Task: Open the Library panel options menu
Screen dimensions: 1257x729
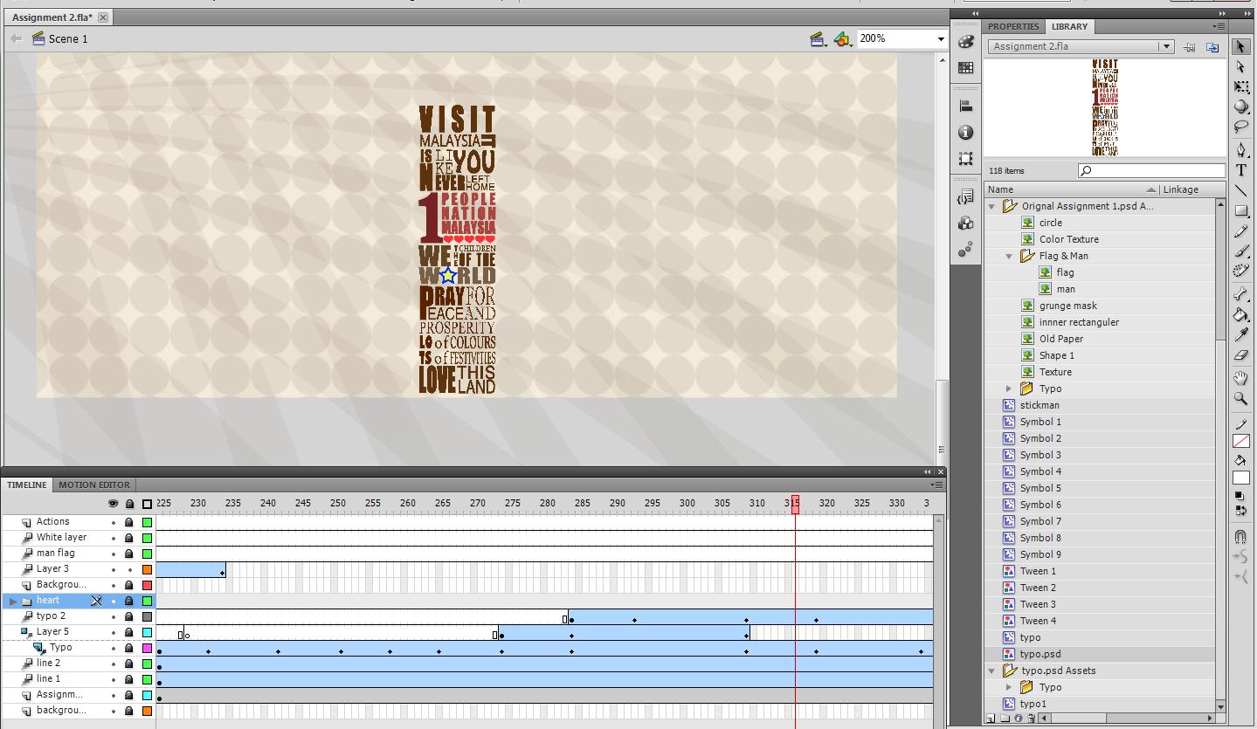Action: click(1219, 26)
